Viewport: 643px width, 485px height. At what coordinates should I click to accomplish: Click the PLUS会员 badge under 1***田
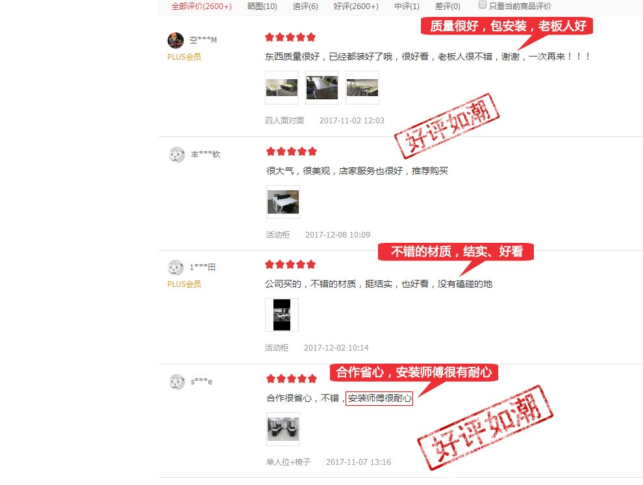(184, 284)
